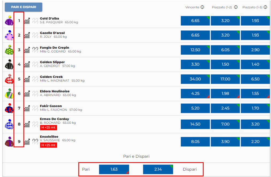Click Piazzato (1-2) odds 2.45 for Fakir Gascon

pyautogui.click(x=225, y=108)
